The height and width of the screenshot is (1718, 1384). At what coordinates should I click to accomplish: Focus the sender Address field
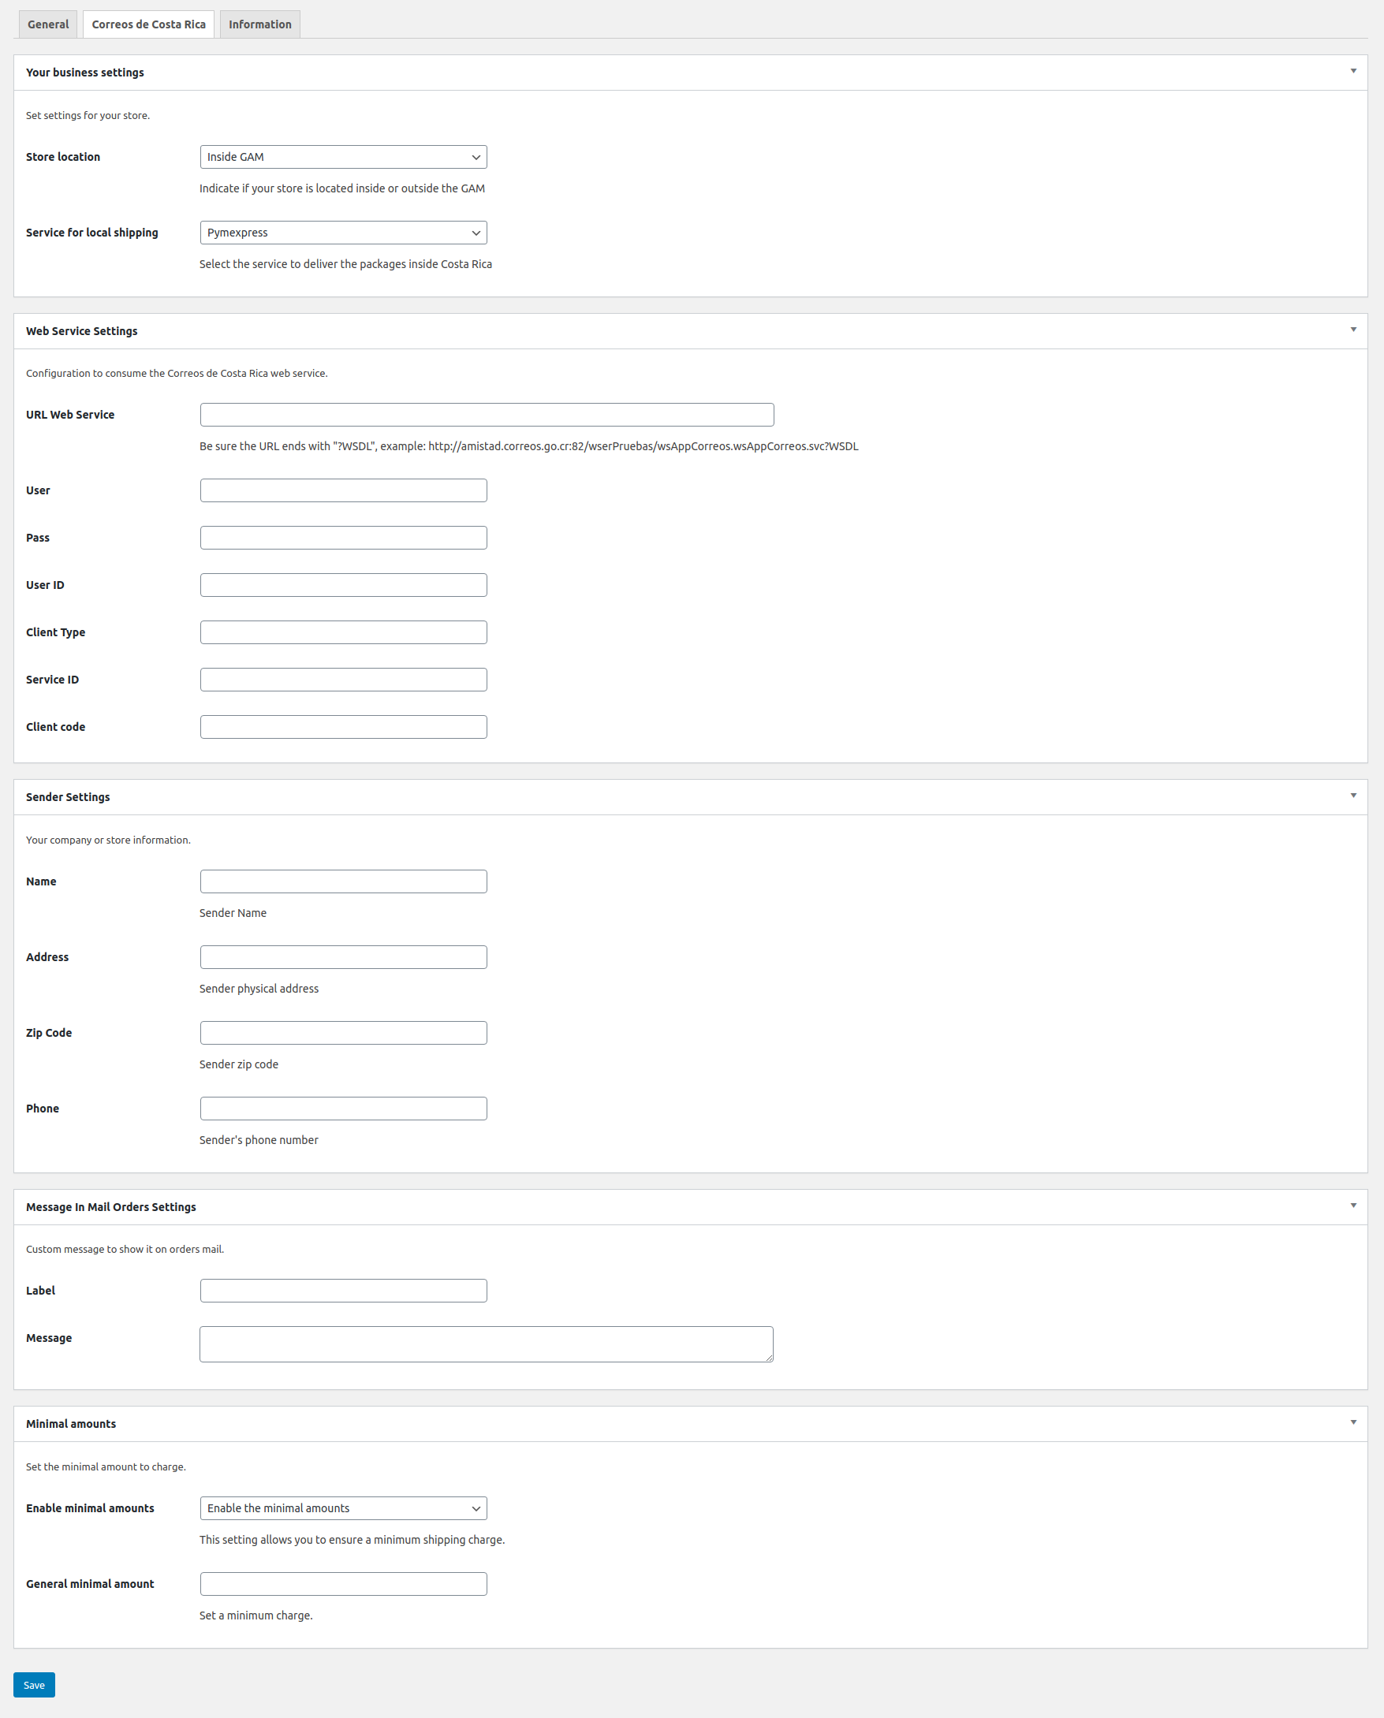pyautogui.click(x=343, y=957)
